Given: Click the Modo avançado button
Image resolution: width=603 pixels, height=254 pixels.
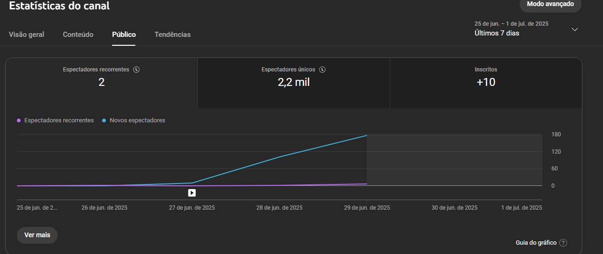Looking at the screenshot, I should pyautogui.click(x=551, y=4).
